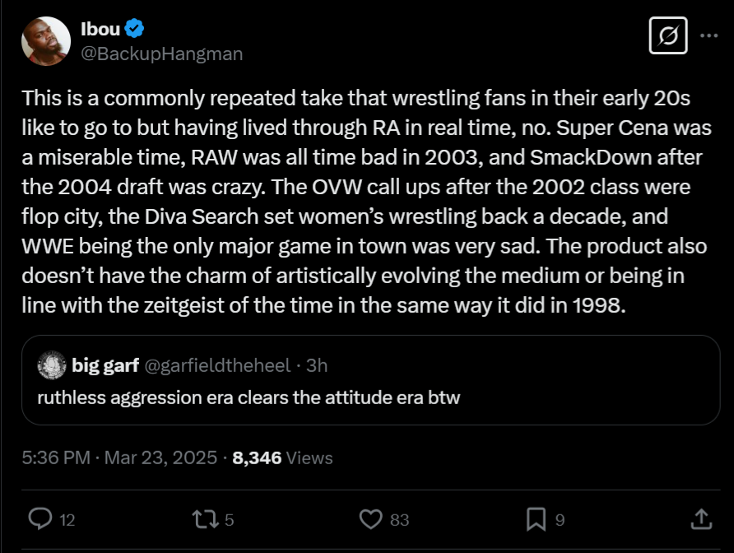Open the share post icon
Screen dimensions: 734x553
(700, 518)
